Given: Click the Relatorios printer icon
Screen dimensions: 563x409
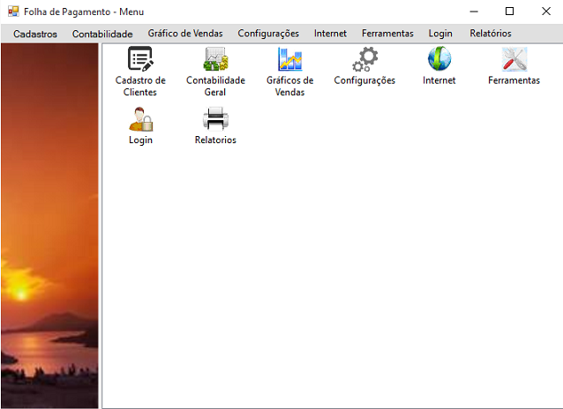Looking at the screenshot, I should (x=215, y=119).
